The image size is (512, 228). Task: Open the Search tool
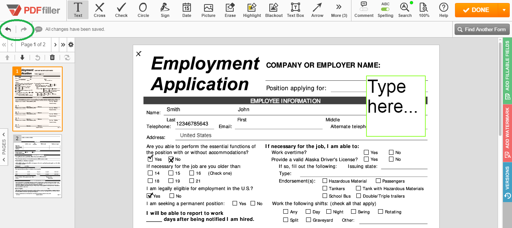tap(405, 10)
